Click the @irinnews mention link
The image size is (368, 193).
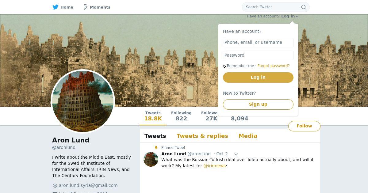pos(215,166)
